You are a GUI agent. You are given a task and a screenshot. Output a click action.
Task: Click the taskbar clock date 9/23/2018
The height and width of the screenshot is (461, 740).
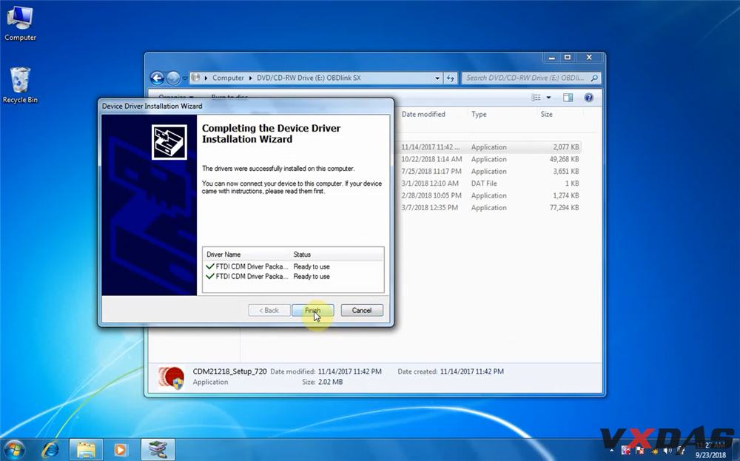click(x=710, y=455)
